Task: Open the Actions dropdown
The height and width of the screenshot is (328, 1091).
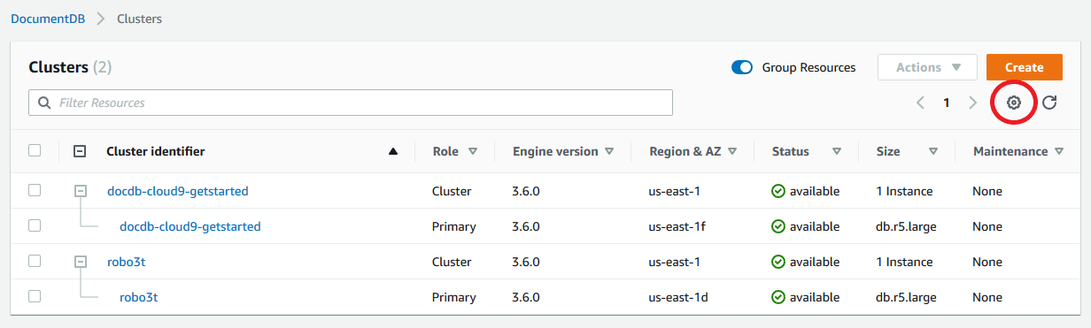Action: [x=927, y=67]
